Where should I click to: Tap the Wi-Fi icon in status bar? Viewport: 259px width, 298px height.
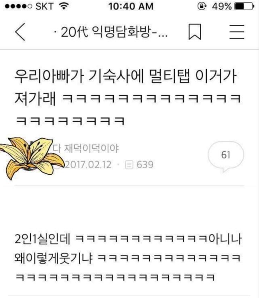[x=64, y=6]
